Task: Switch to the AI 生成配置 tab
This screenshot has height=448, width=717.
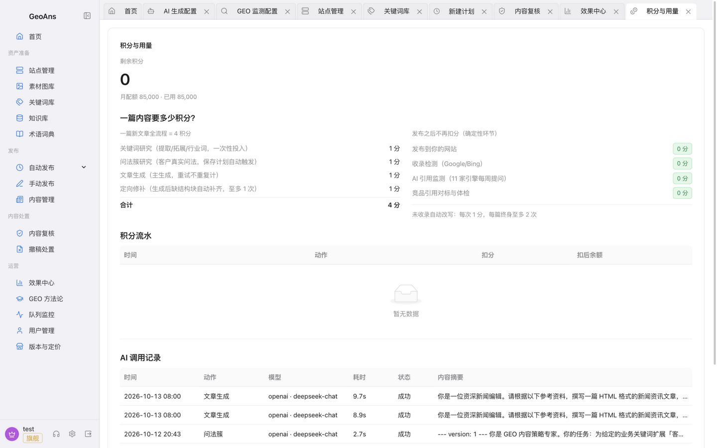Action: coord(179,11)
